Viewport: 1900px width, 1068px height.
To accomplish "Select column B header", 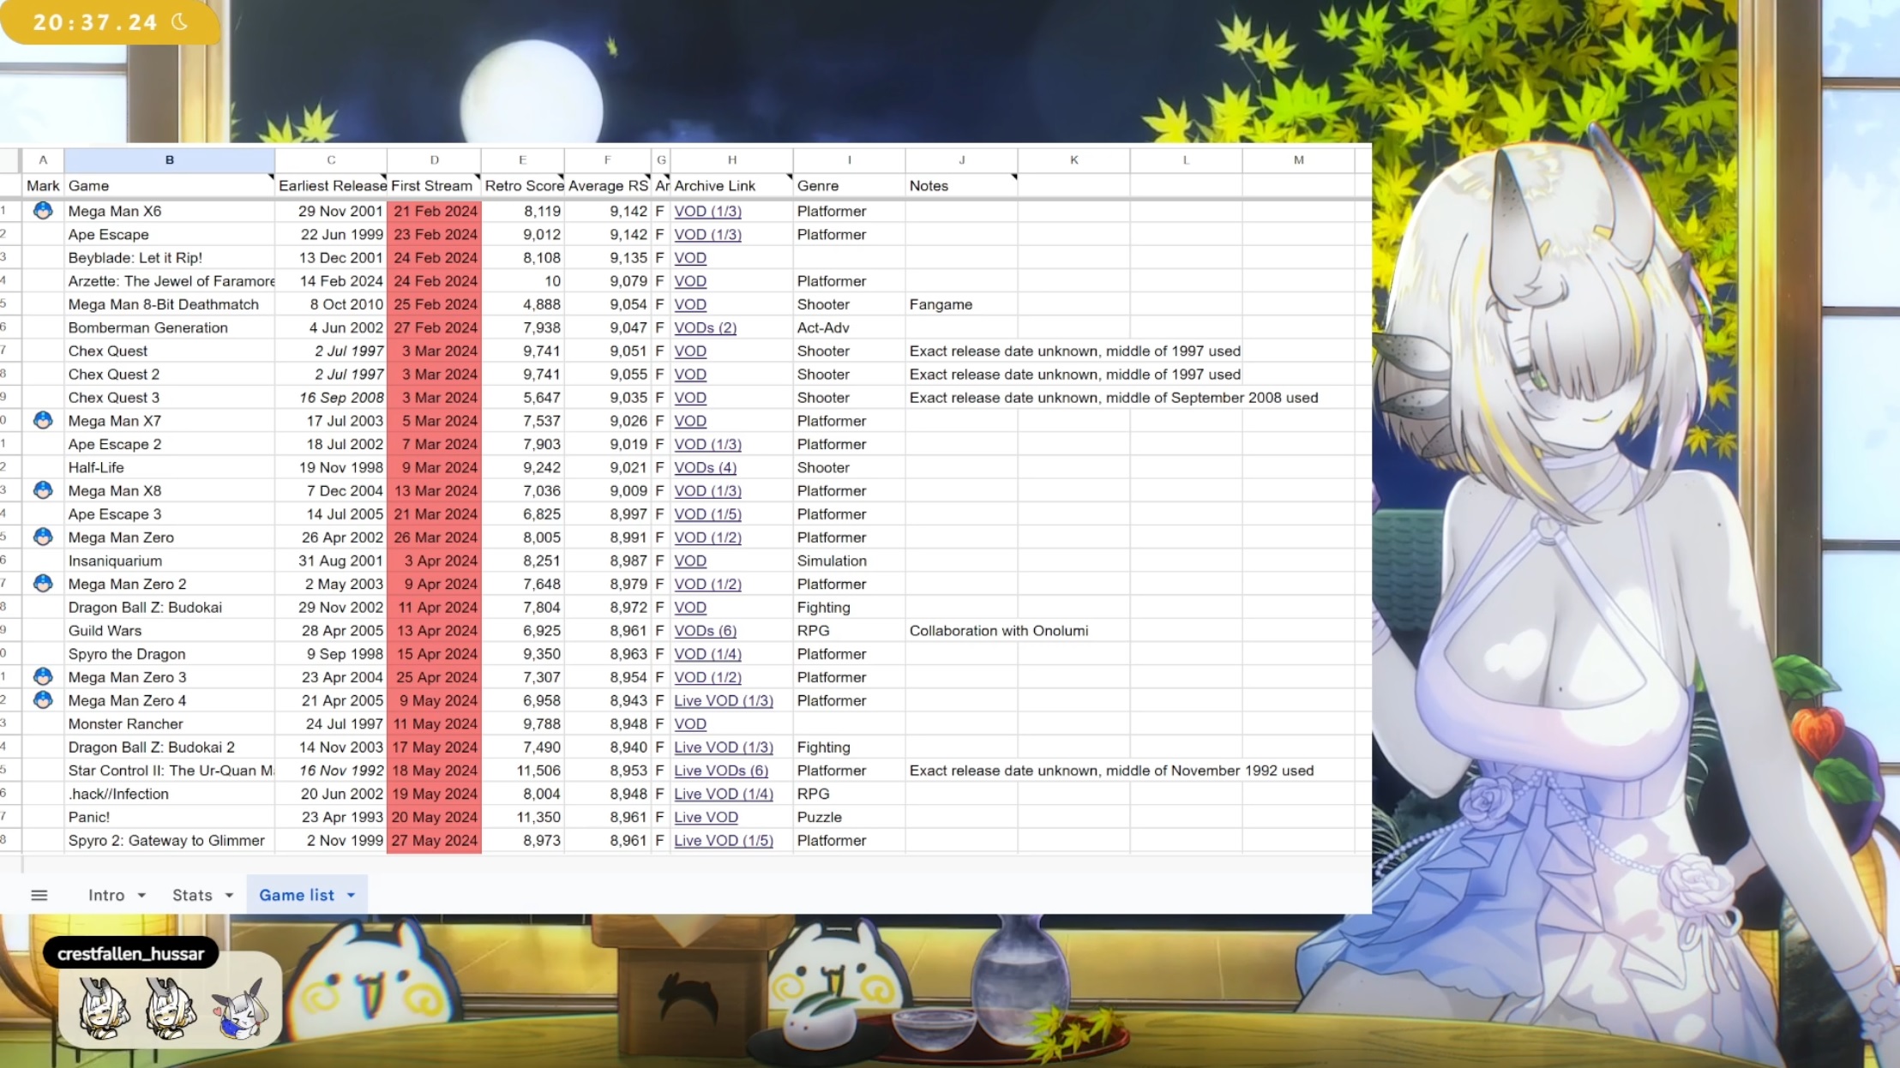I will (169, 159).
